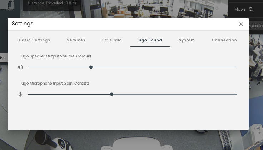Click the Flows label in background panel

pyautogui.click(x=240, y=9)
